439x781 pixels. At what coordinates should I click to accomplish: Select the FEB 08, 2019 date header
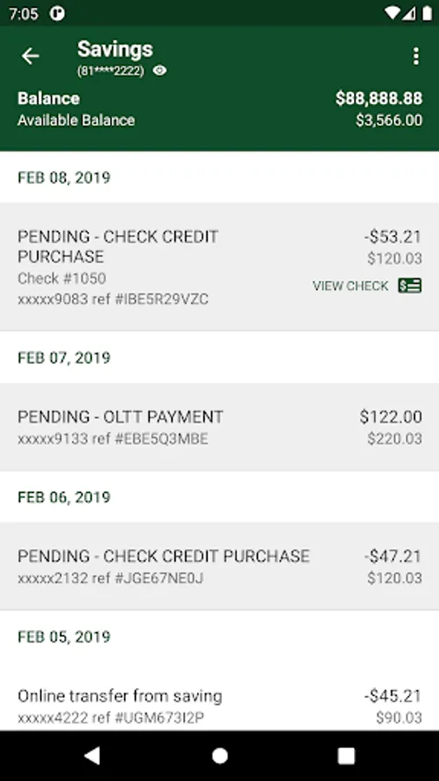(64, 177)
